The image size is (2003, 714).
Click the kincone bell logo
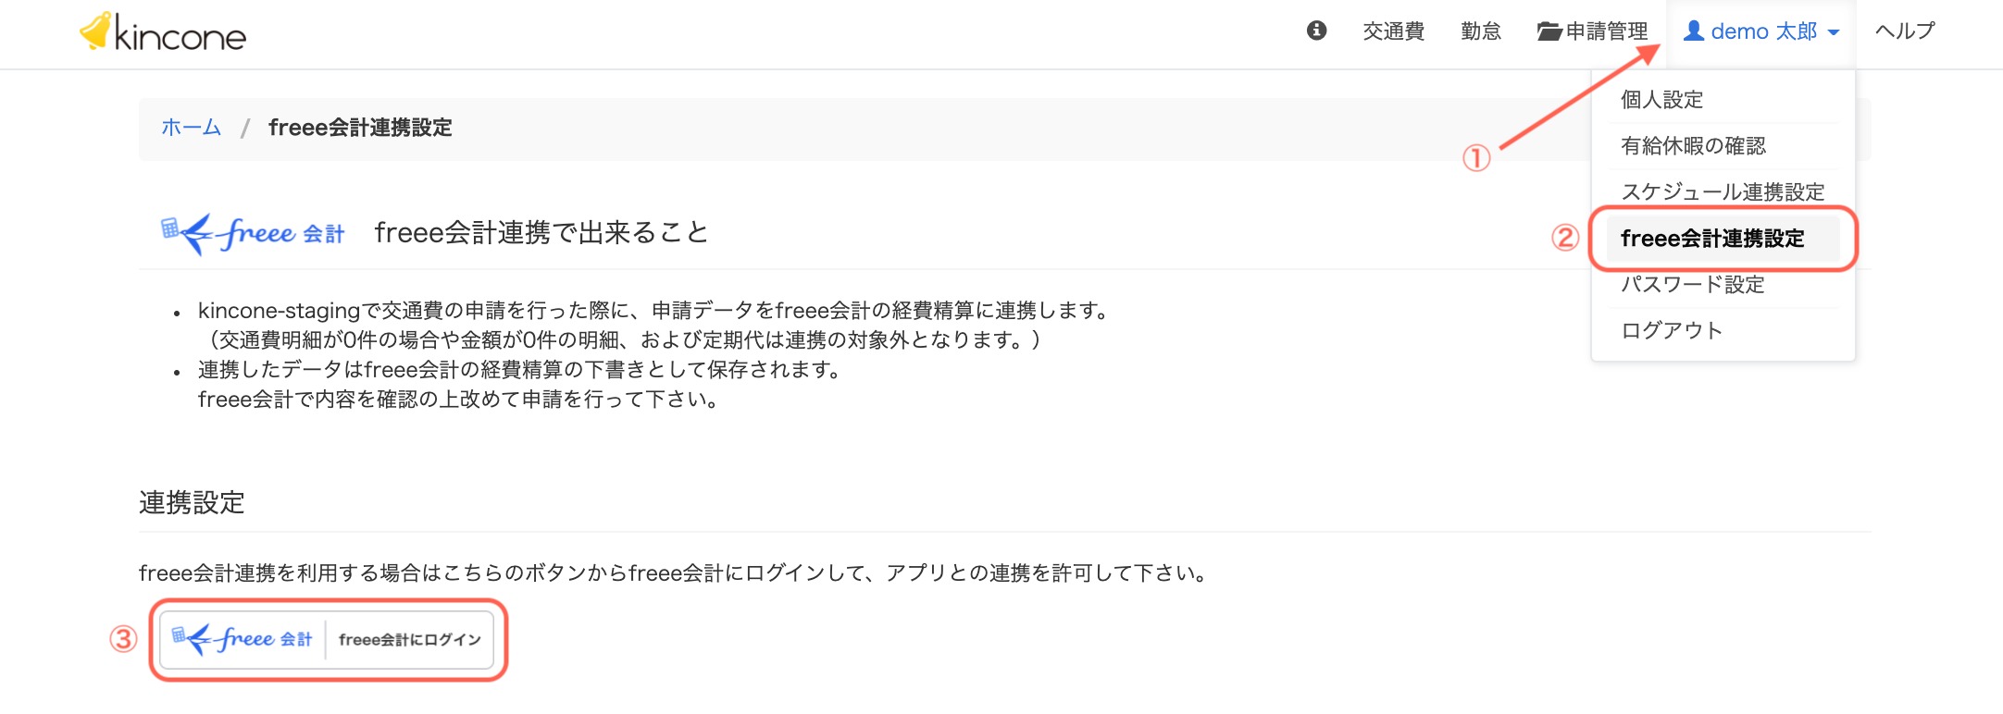[95, 31]
